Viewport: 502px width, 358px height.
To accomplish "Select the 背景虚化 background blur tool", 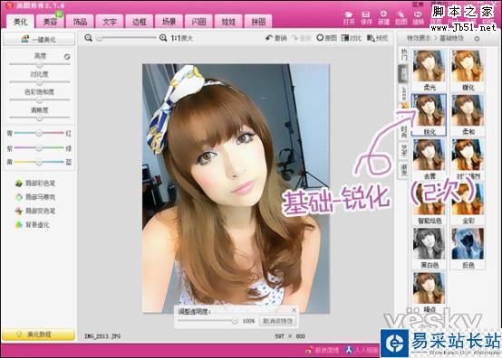I will pos(33,224).
